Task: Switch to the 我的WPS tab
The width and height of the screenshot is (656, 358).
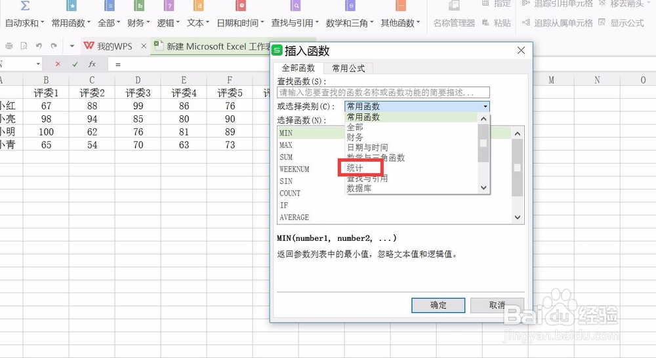Action: [x=114, y=46]
